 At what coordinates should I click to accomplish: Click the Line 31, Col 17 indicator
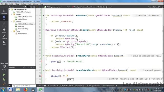pos(155,7)
